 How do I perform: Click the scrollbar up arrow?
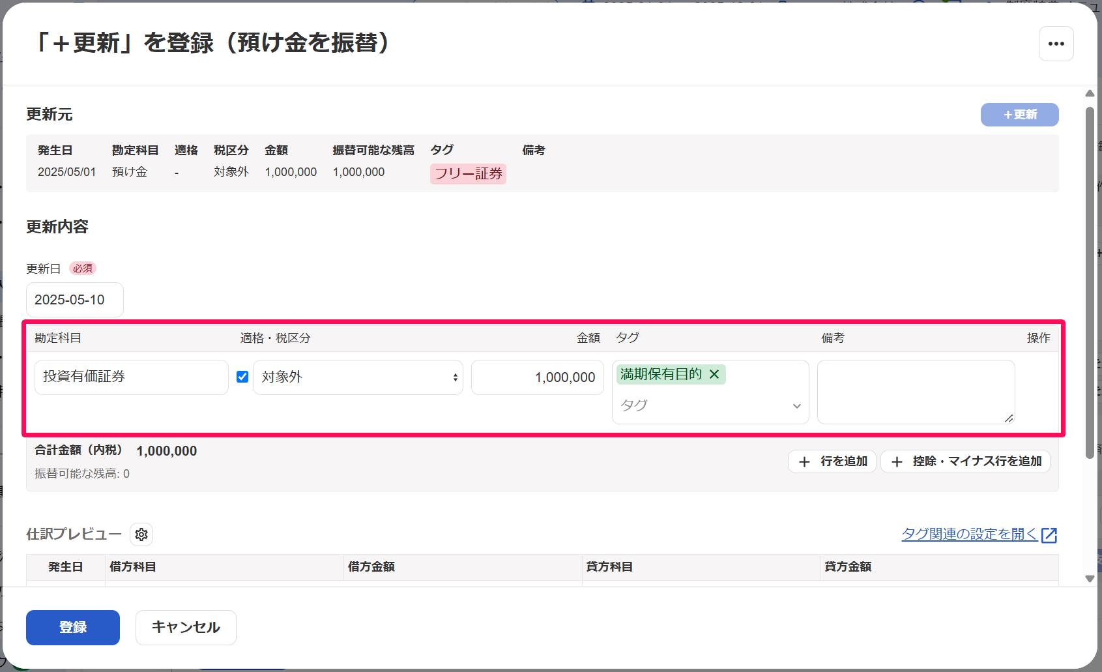coord(1090,94)
